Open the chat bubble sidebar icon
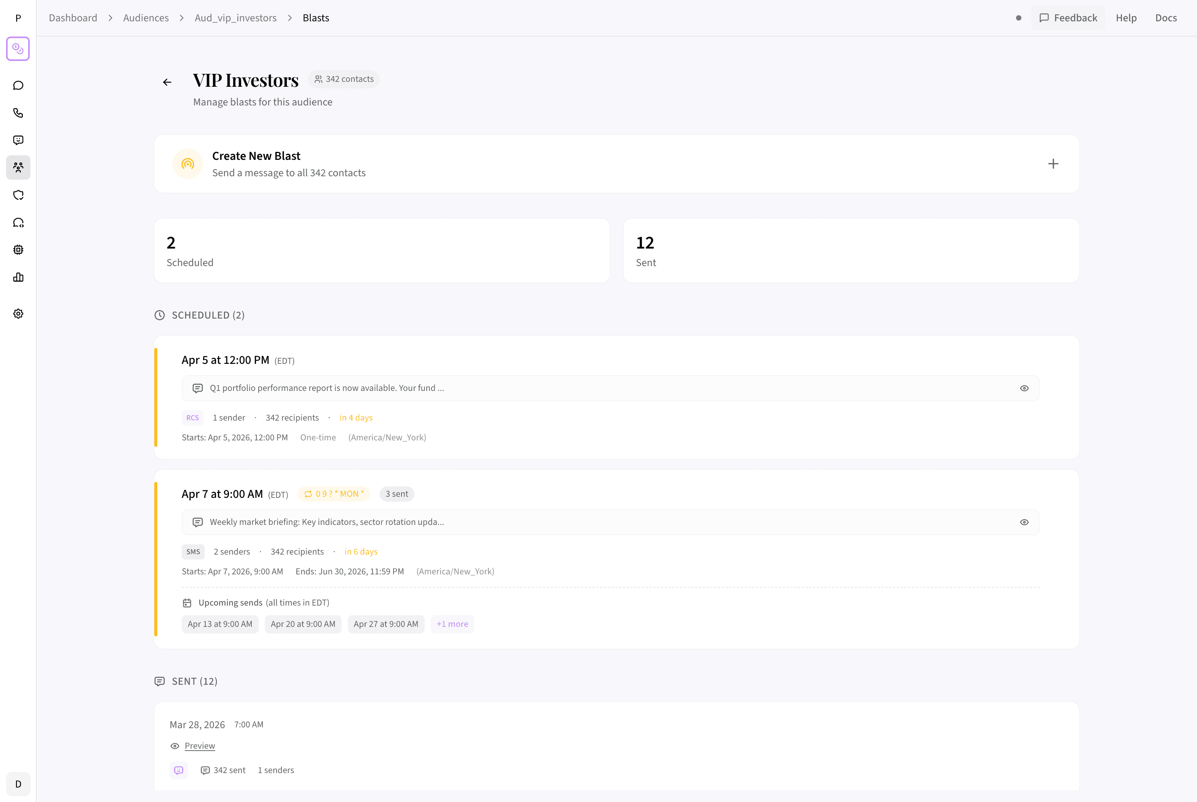Viewport: 1197px width, 802px height. (18, 85)
